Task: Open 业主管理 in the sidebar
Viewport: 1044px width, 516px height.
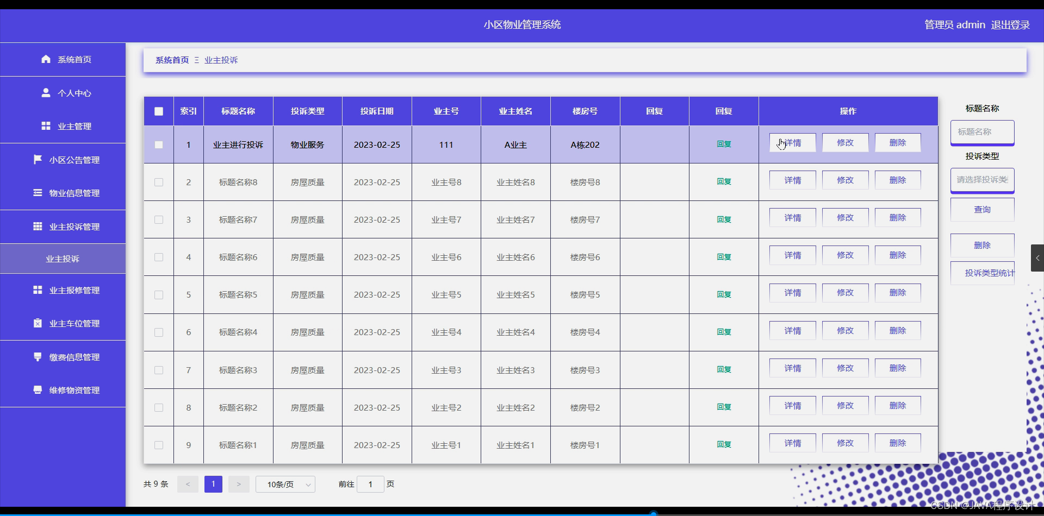Action: [63, 126]
